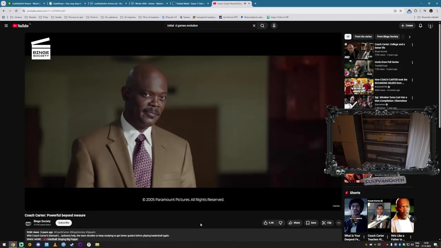Open Just Anime GIFS bookmark
The image size is (441, 248).
[228, 17]
